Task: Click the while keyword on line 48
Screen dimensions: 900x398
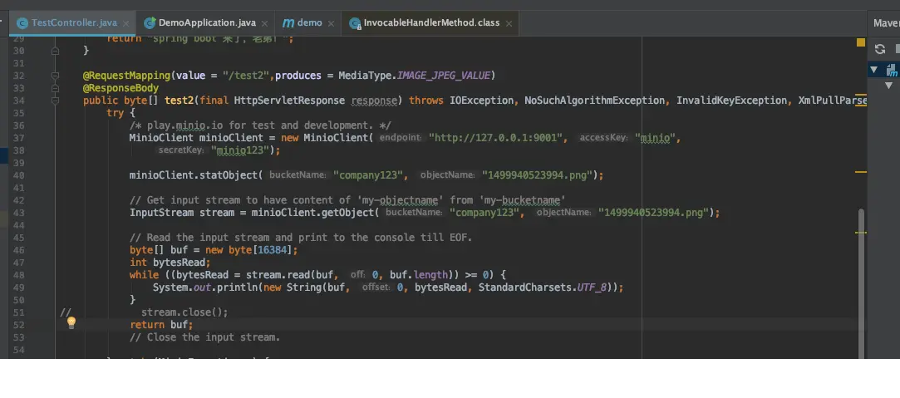Action: pos(144,275)
